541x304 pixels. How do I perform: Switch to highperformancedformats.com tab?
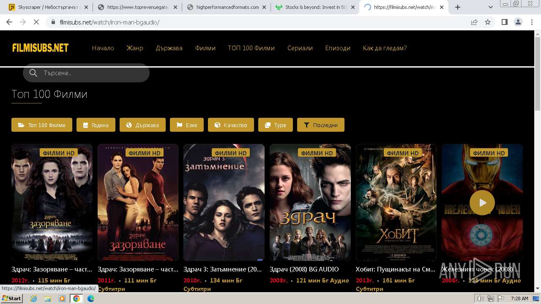pyautogui.click(x=226, y=7)
